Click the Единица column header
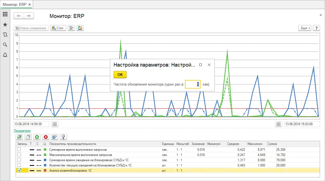 (168, 144)
